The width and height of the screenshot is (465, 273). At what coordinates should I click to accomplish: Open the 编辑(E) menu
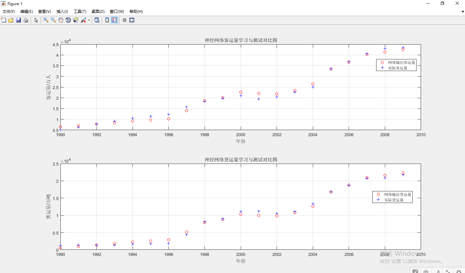pos(26,11)
